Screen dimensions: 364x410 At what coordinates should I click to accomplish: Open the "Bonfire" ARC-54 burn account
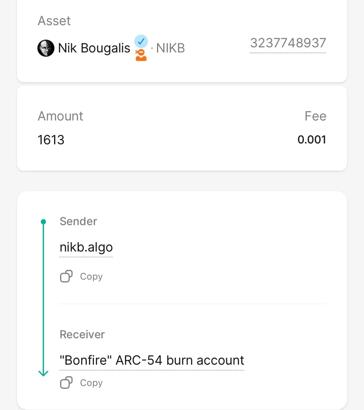coord(152,360)
